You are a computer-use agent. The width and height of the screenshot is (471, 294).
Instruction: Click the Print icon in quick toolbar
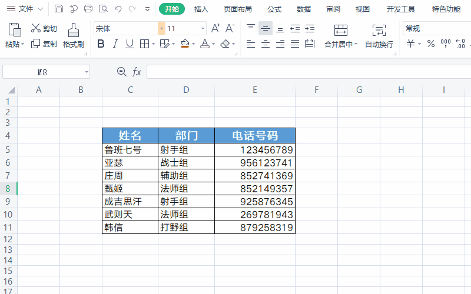[88, 9]
